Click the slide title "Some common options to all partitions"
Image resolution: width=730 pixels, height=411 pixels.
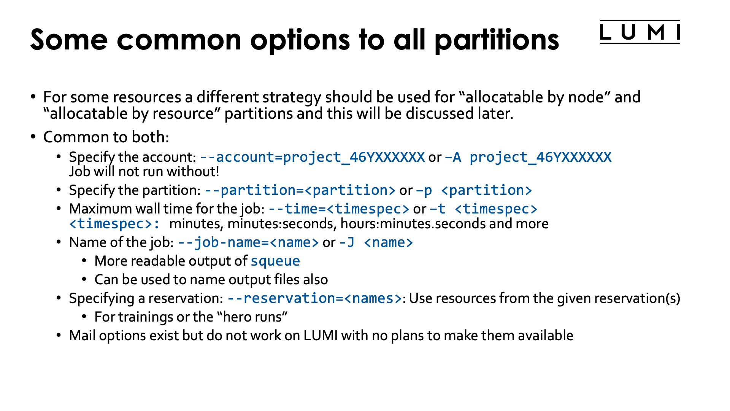tap(294, 40)
